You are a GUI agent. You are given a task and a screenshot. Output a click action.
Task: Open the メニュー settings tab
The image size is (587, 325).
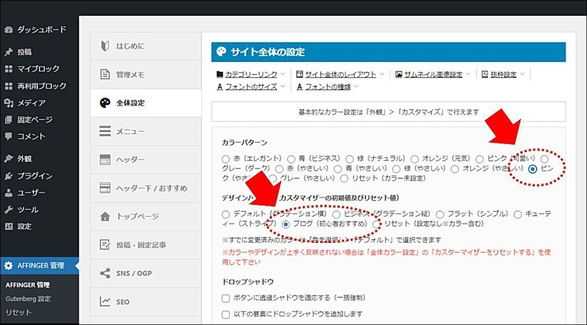tap(145, 131)
